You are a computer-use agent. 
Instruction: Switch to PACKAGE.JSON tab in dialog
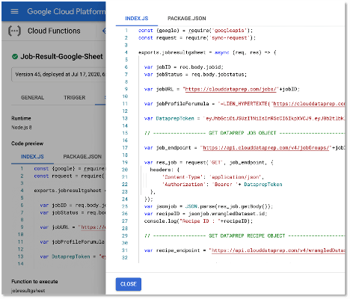[x=187, y=19]
